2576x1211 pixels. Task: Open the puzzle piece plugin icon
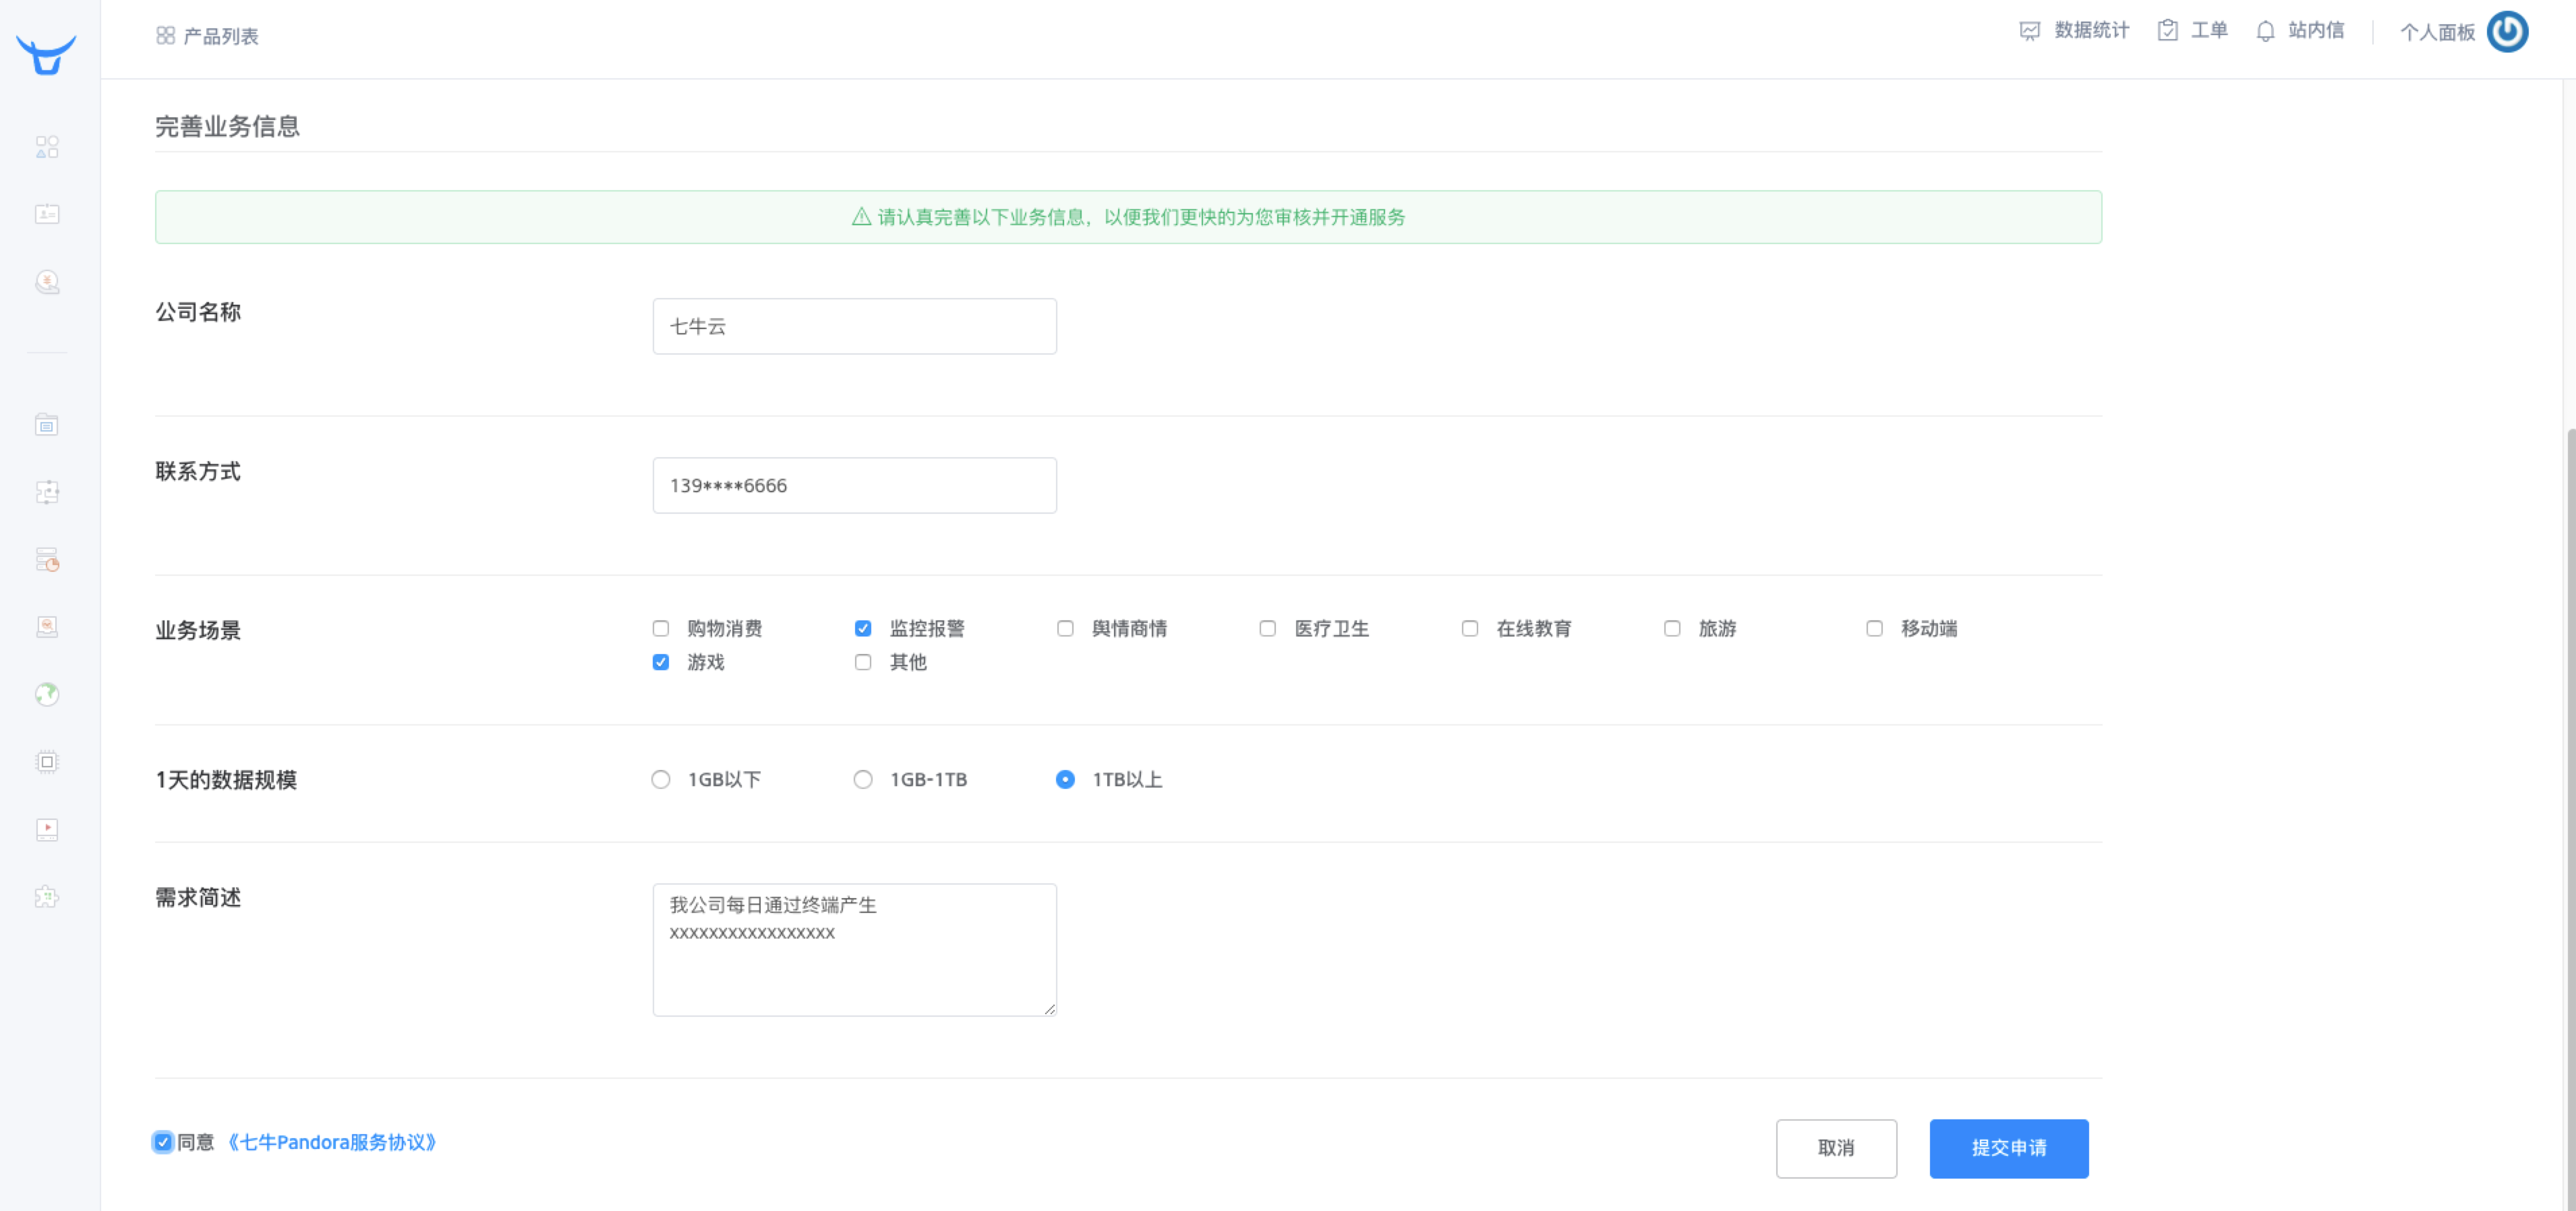pyautogui.click(x=47, y=896)
